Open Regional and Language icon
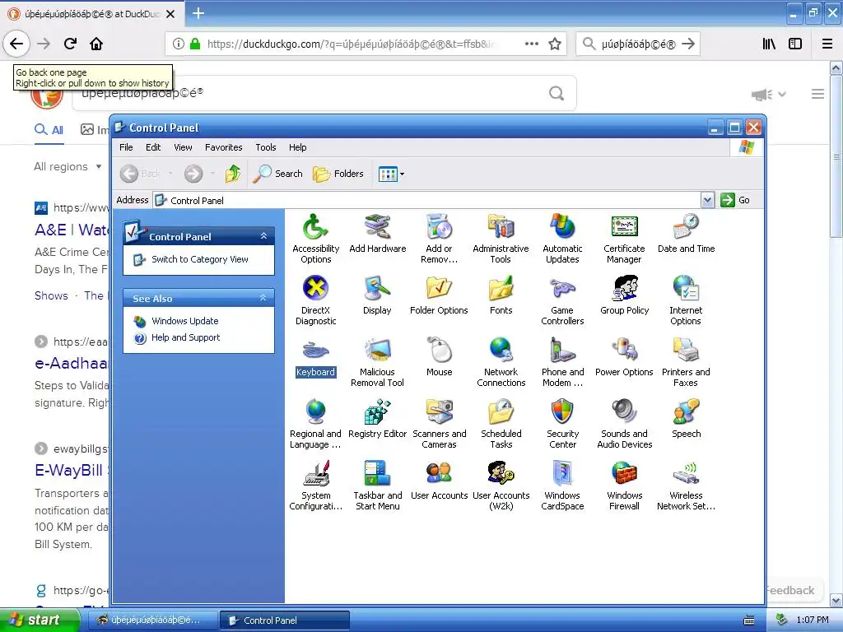Screen dimensions: 843x632 pyautogui.click(x=315, y=424)
